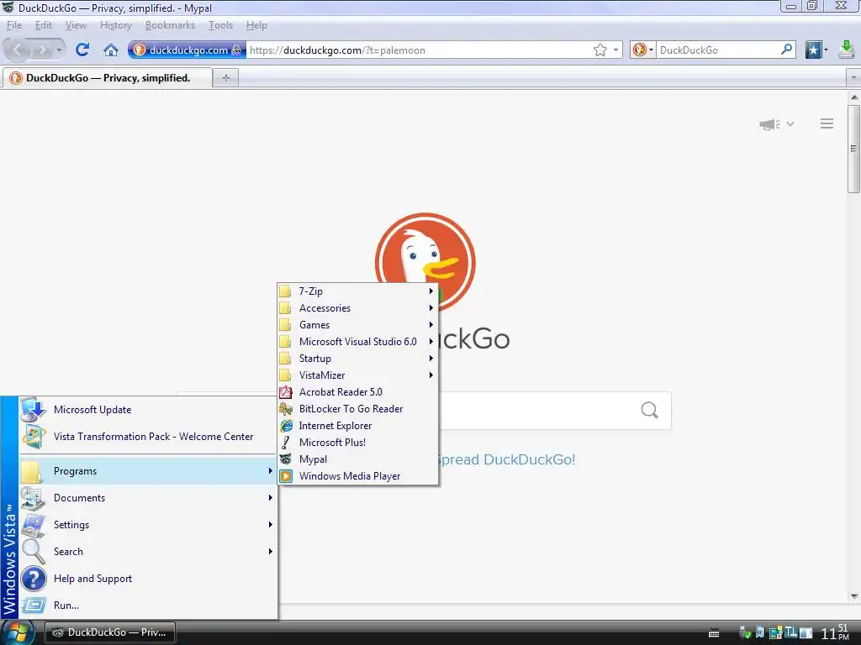Launch Microsoft Plus!
This screenshot has width=861, height=645.
357,443
